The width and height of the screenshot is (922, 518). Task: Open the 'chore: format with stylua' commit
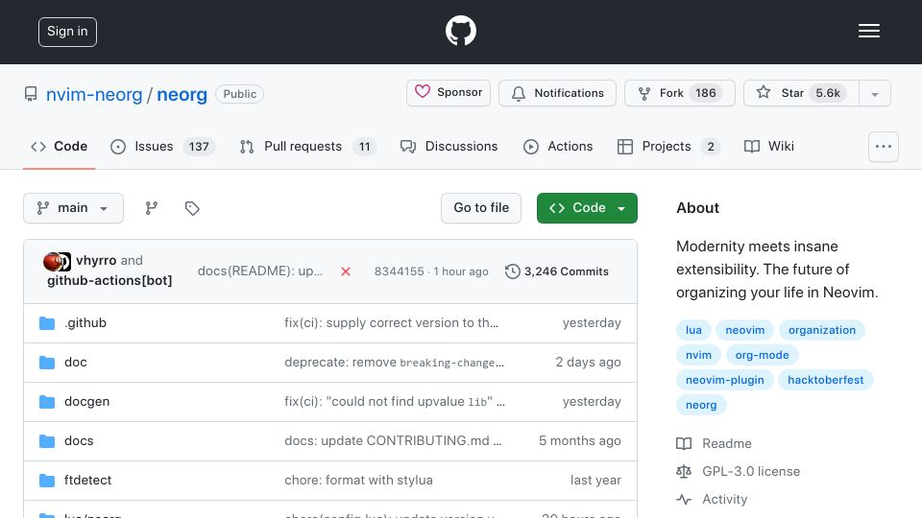tap(358, 481)
